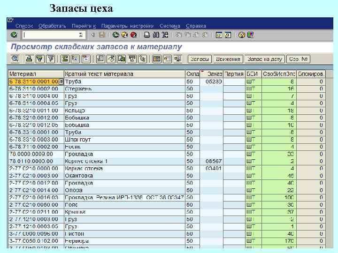Click the Крышка description cell
Screen dimensions: 338x253
(x=124, y=212)
